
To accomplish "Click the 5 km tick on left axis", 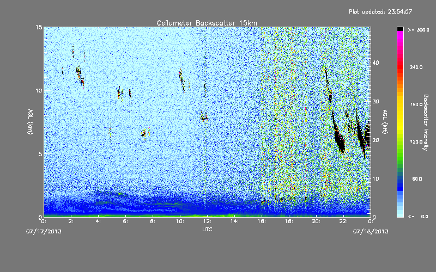I will (40, 154).
